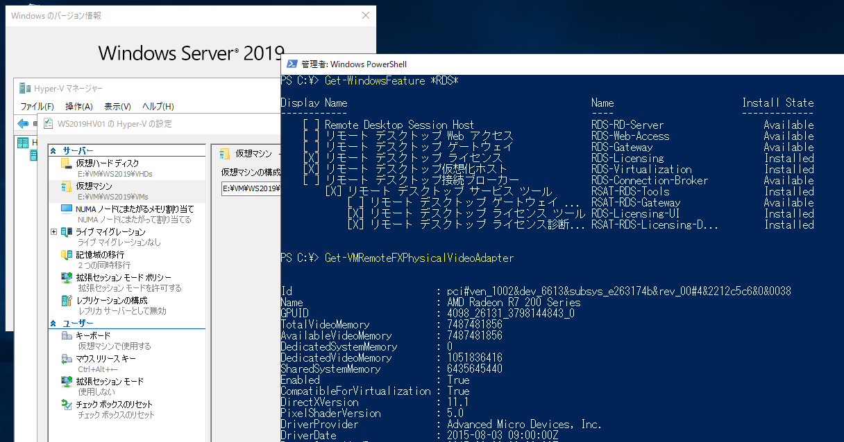844x442 pixels.
Task: Select the 記憶域の移行 icon
Action: (x=67, y=255)
